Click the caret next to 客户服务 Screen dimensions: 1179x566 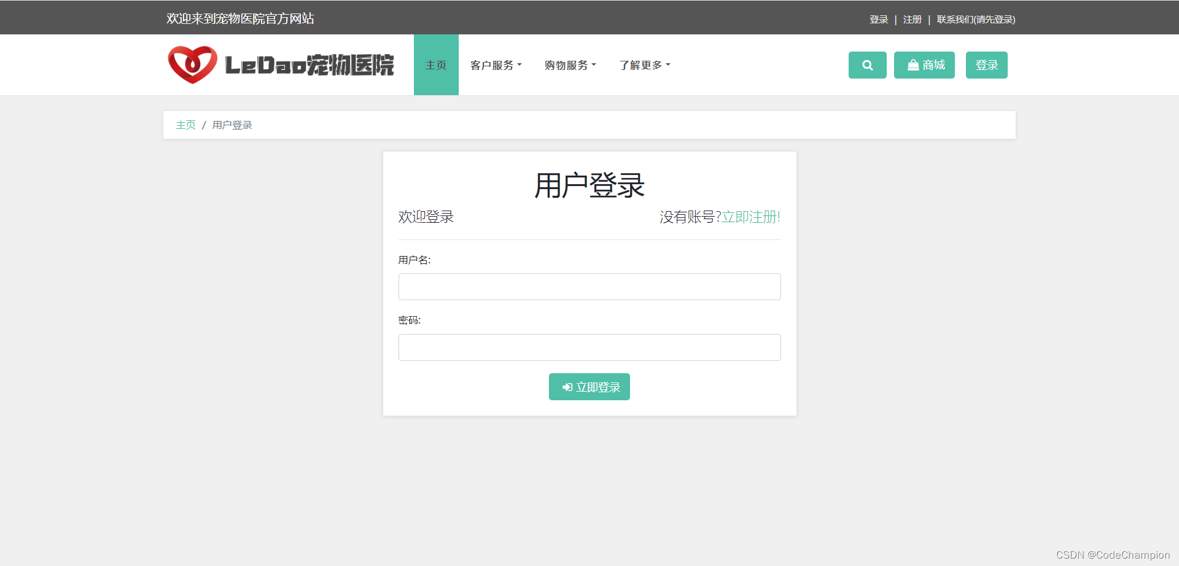(x=520, y=64)
